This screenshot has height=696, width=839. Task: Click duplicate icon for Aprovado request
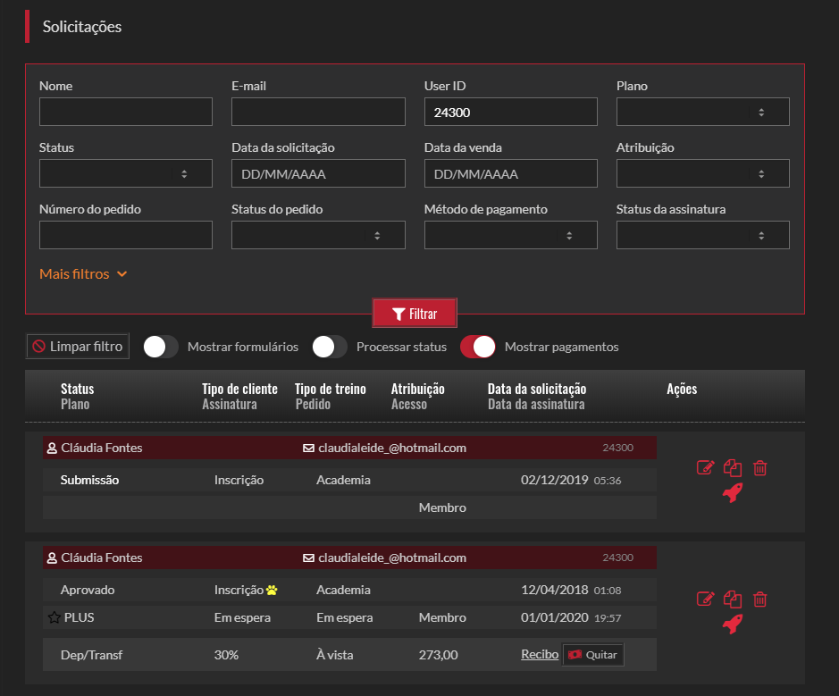click(733, 599)
